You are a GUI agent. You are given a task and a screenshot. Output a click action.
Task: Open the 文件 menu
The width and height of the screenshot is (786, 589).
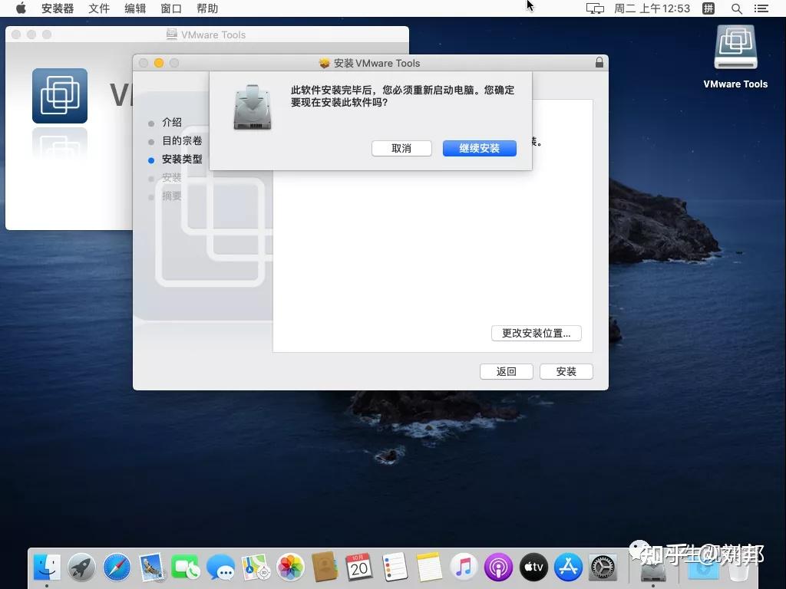(x=99, y=8)
